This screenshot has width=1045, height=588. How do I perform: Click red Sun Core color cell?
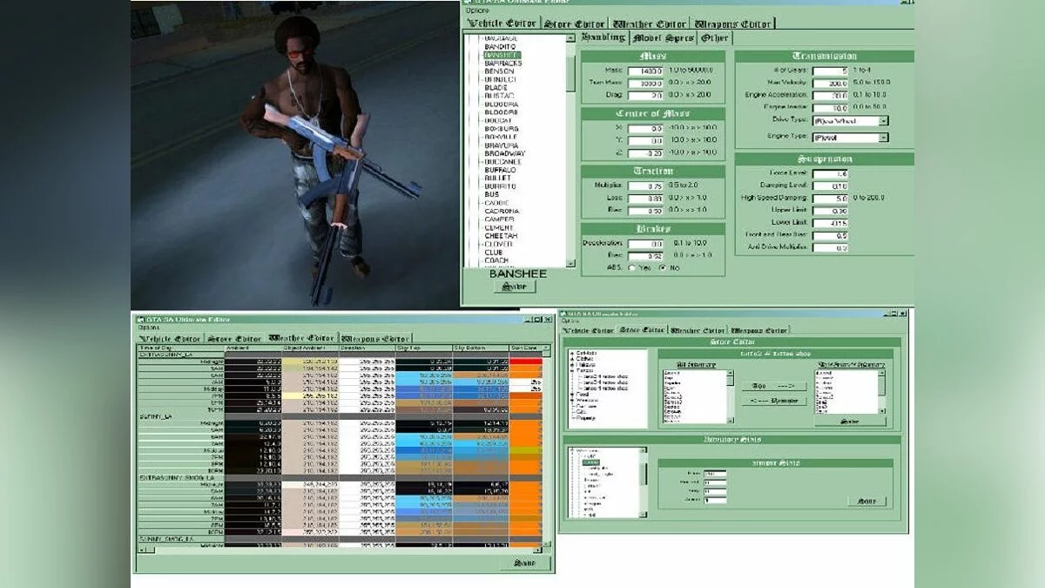[525, 362]
